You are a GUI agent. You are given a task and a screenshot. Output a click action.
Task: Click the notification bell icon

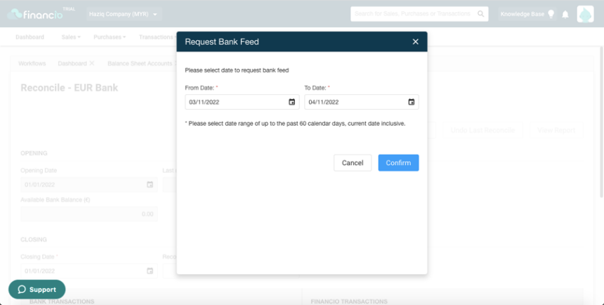[x=565, y=14]
